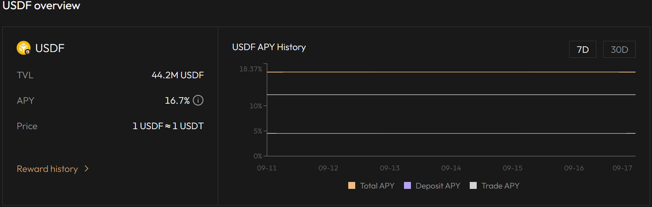Image resolution: width=652 pixels, height=207 pixels.
Task: Toggle the Deposit APY legend label
Action: click(438, 186)
